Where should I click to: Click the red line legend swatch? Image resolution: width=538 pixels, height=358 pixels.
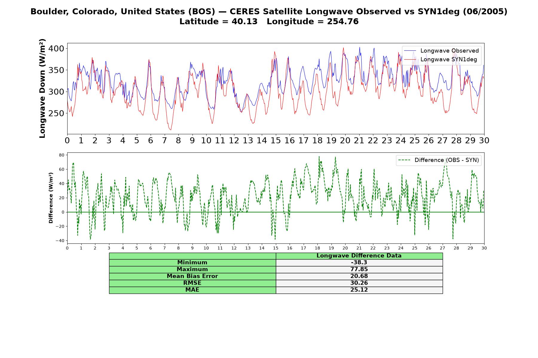[x=410, y=59]
